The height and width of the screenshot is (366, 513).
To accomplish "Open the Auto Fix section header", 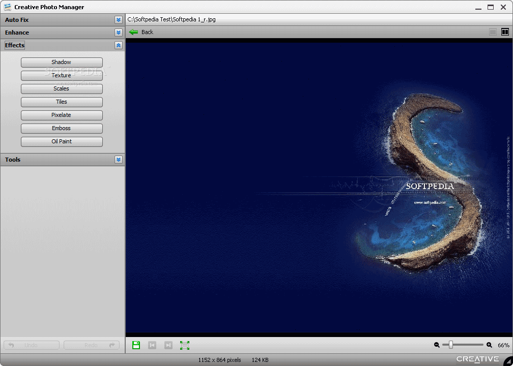I will pyautogui.click(x=62, y=20).
